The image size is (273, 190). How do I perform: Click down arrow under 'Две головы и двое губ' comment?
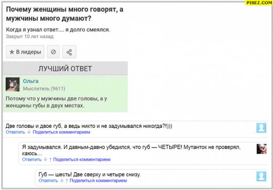click(x=29, y=132)
